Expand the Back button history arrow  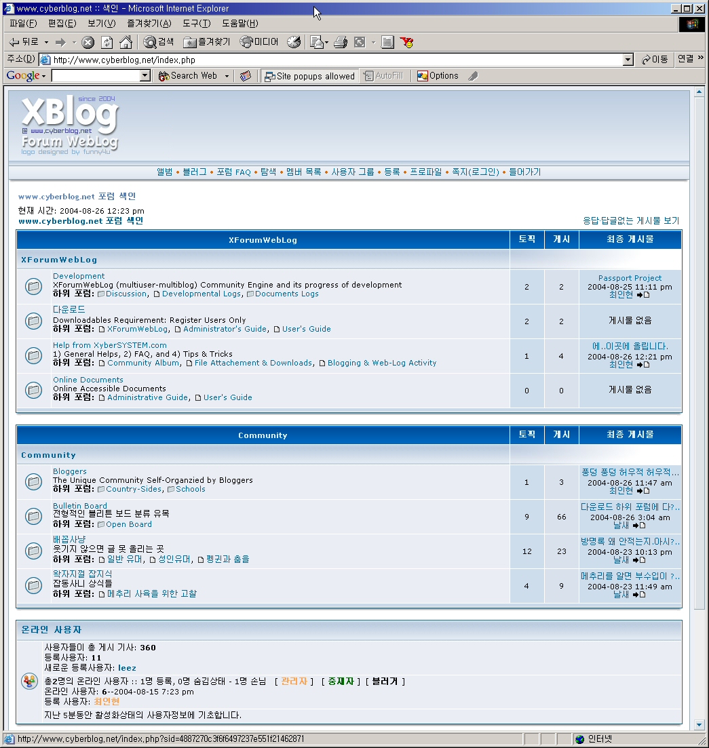point(46,42)
